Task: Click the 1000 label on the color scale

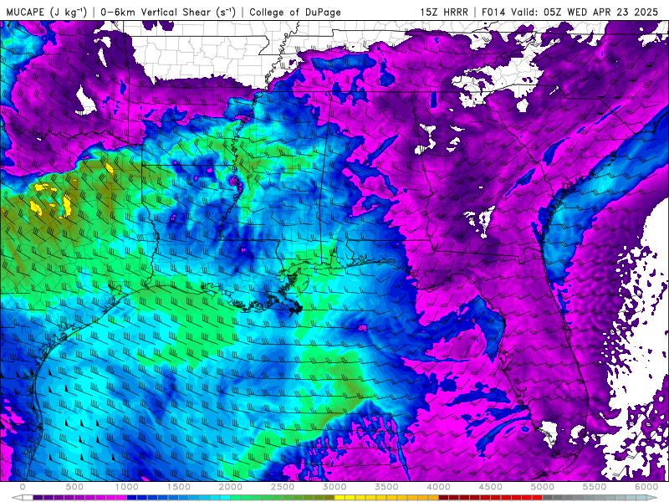Action: [x=127, y=487]
